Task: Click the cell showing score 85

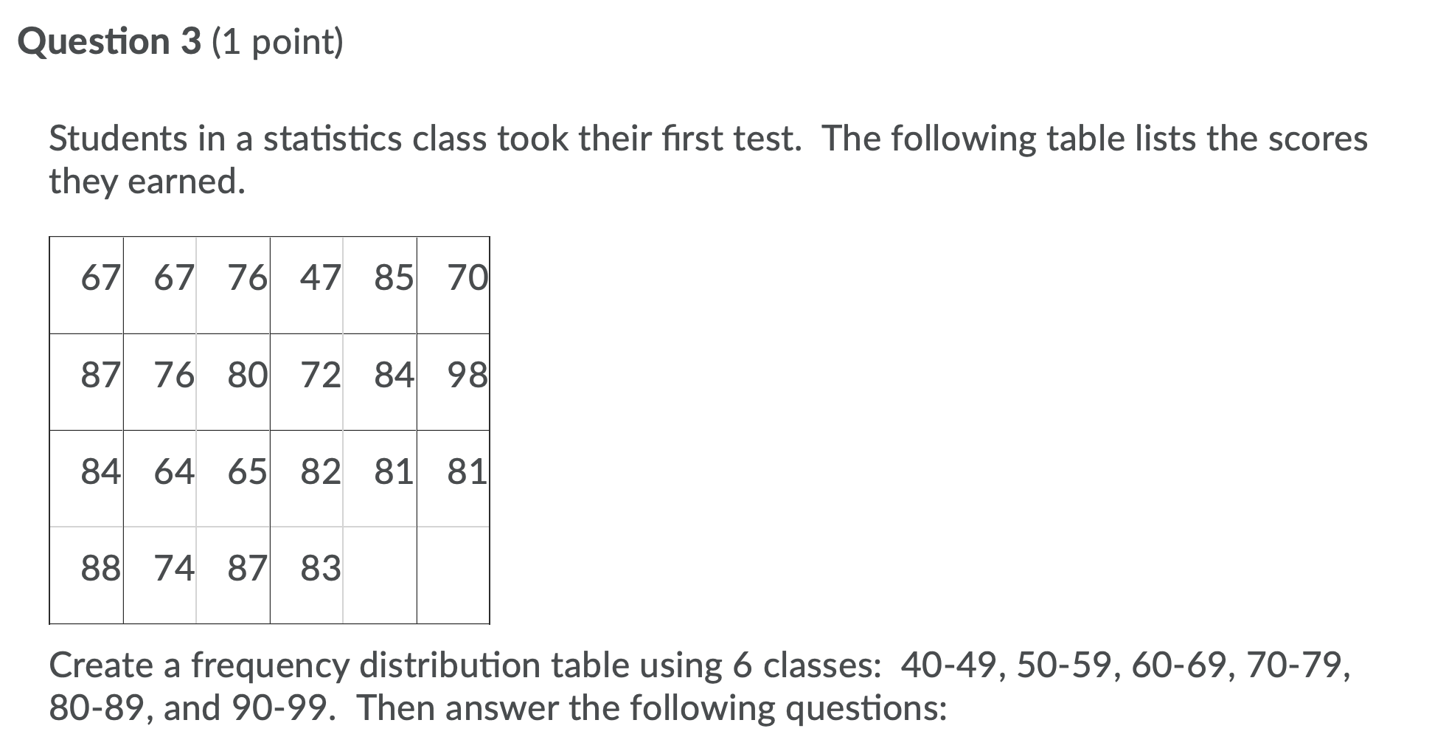Action: 380,285
